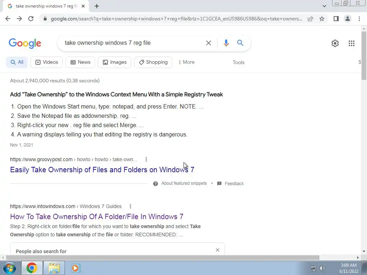Reload the page with the refresh icon

[31, 19]
